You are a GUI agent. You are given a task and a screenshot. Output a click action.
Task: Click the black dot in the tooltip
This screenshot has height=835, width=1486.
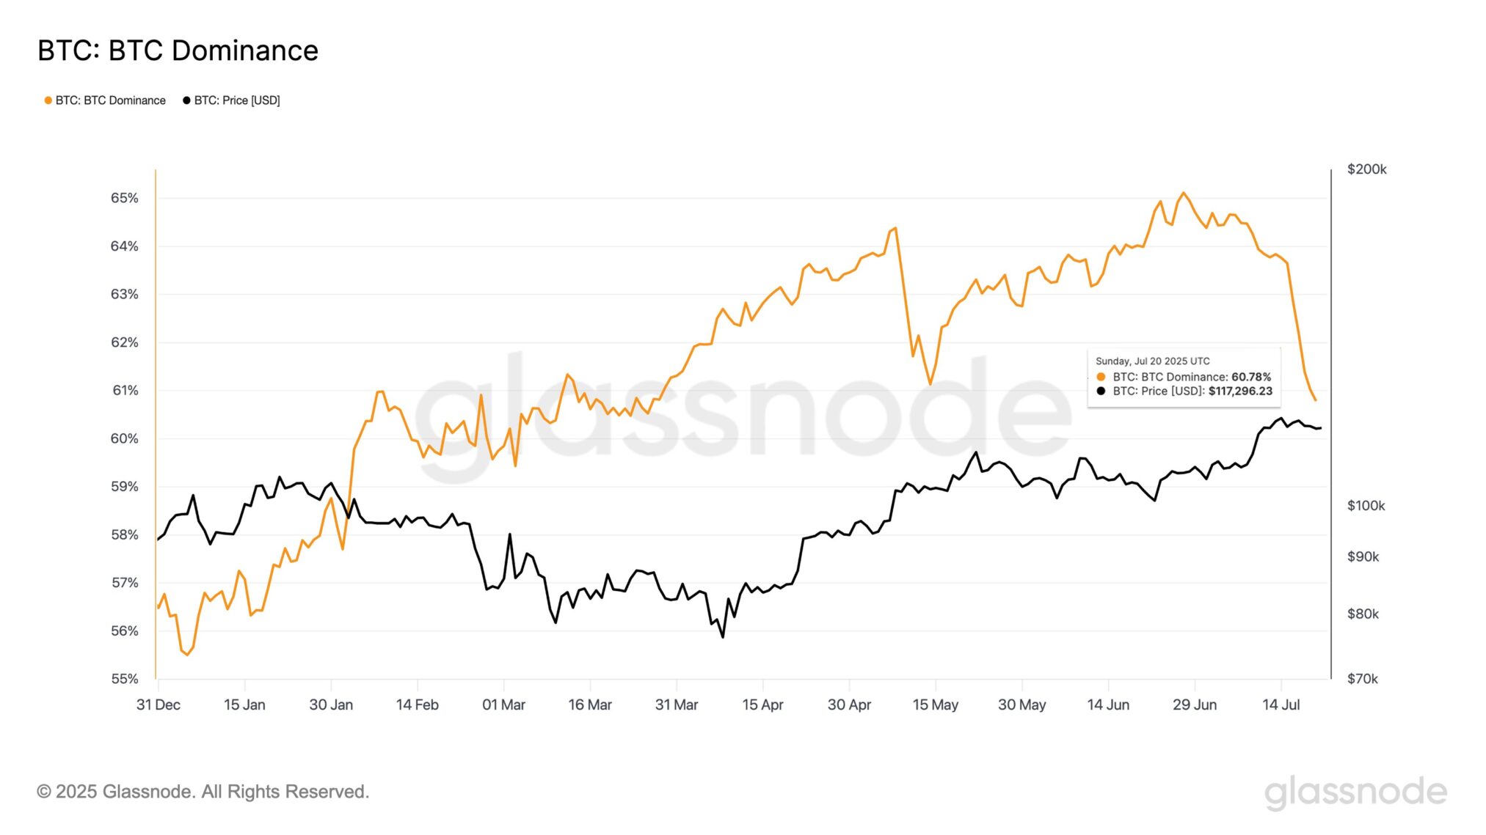tap(1101, 391)
